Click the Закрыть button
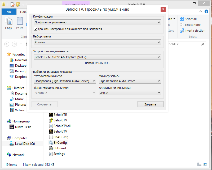 [x=150, y=104]
